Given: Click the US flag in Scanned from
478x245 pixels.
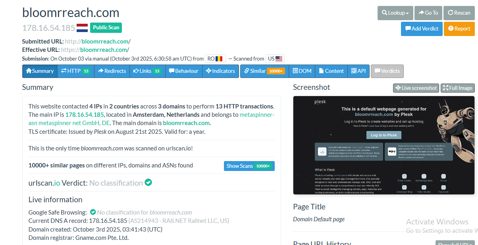Looking at the screenshot, I should point(279,59).
